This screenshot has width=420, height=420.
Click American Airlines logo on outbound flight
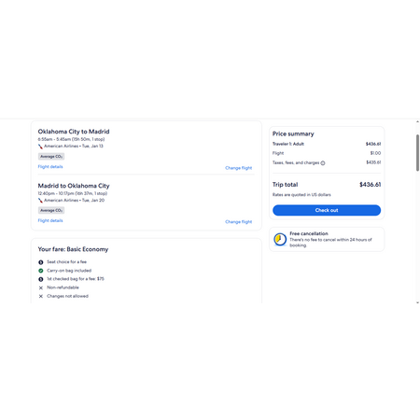click(40, 147)
